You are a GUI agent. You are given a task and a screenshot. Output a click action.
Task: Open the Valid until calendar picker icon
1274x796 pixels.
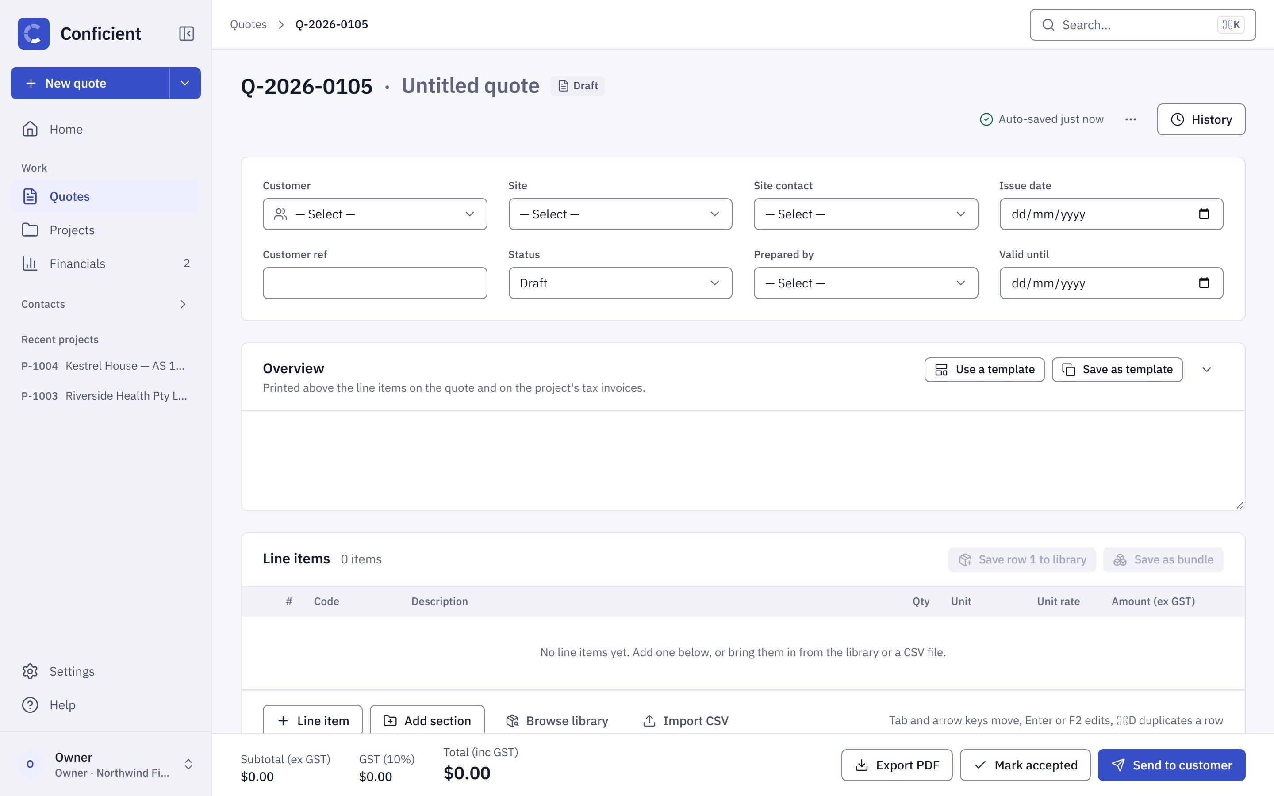point(1204,283)
